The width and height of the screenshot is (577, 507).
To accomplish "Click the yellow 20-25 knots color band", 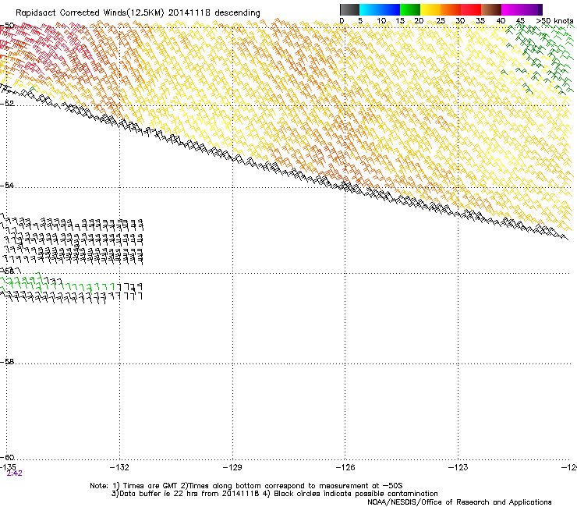I will click(430, 9).
